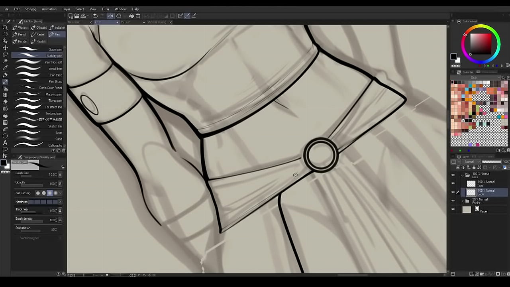
Task: Open the Filter menu
Action: click(106, 9)
